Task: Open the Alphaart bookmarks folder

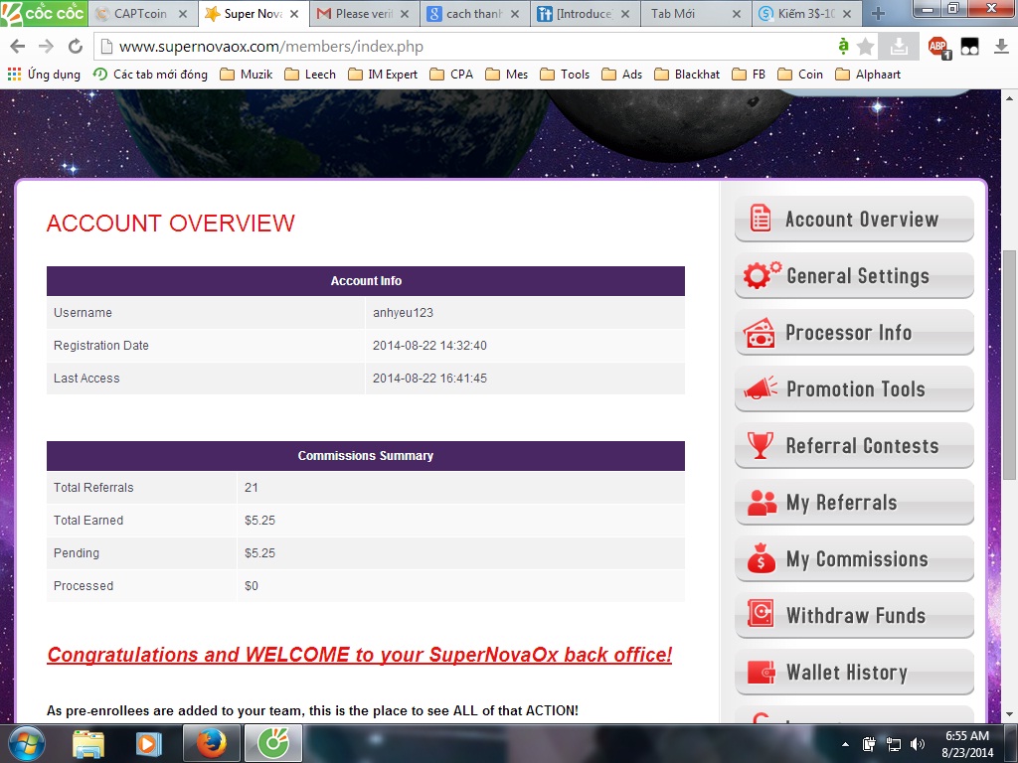Action: tap(868, 74)
